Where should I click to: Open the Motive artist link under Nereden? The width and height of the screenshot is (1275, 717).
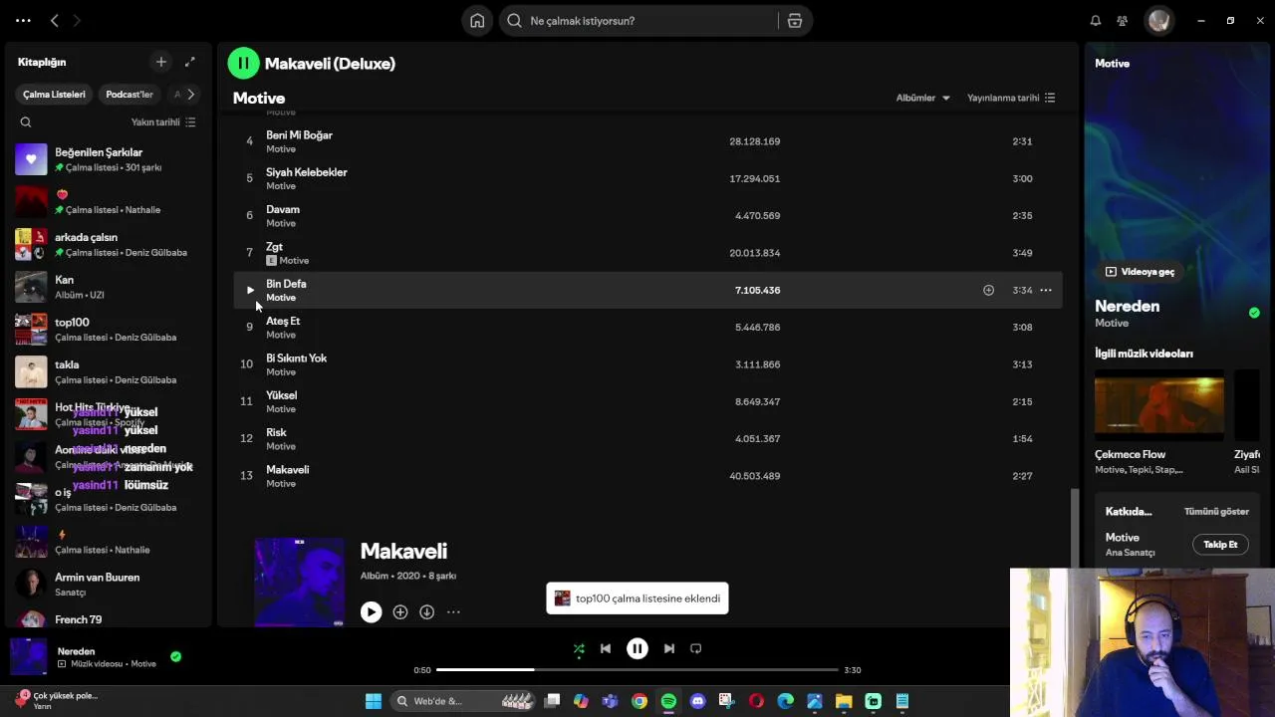(x=1112, y=323)
